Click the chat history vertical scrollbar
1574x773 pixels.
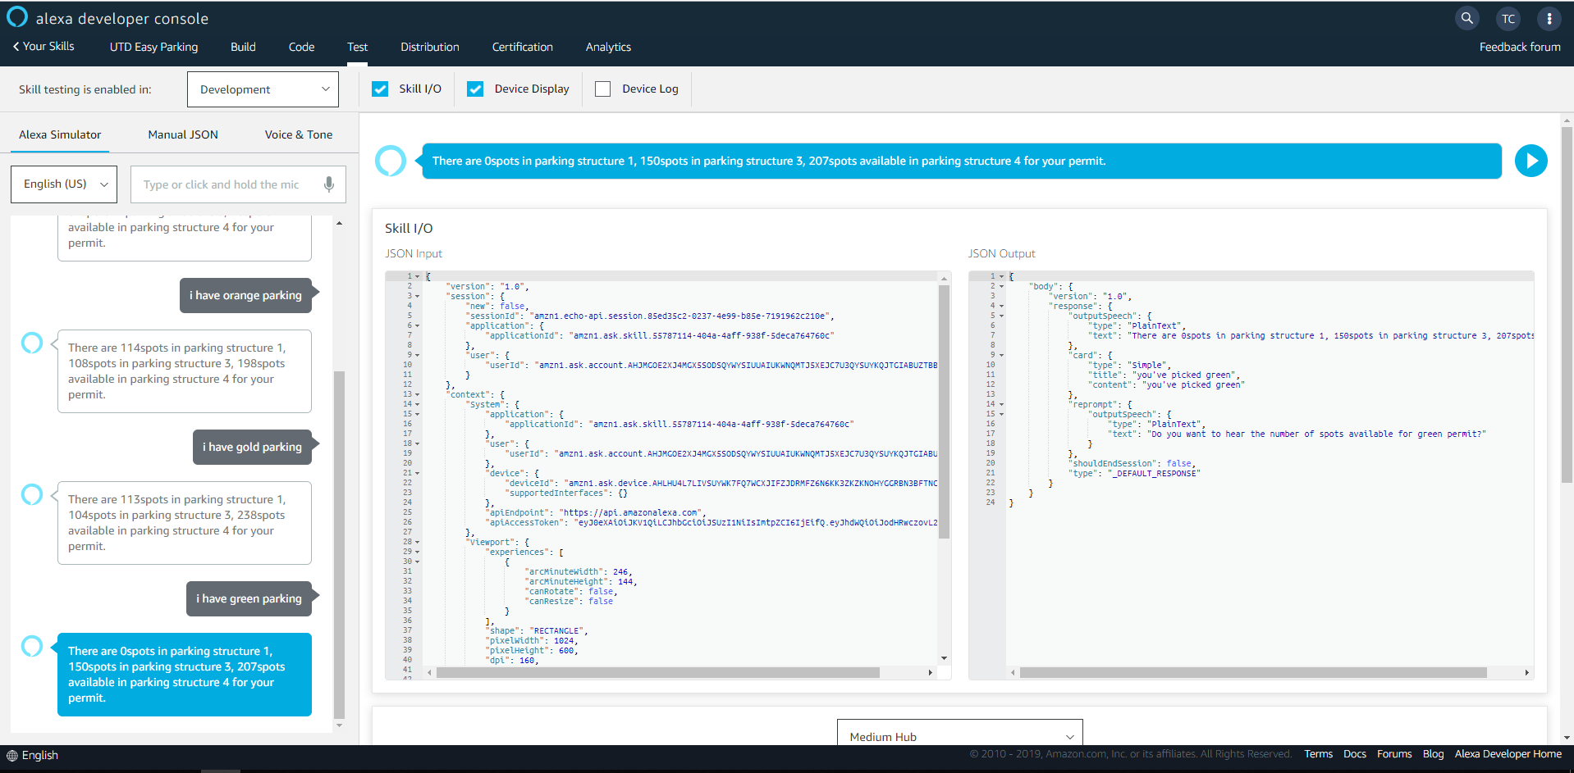click(339, 544)
